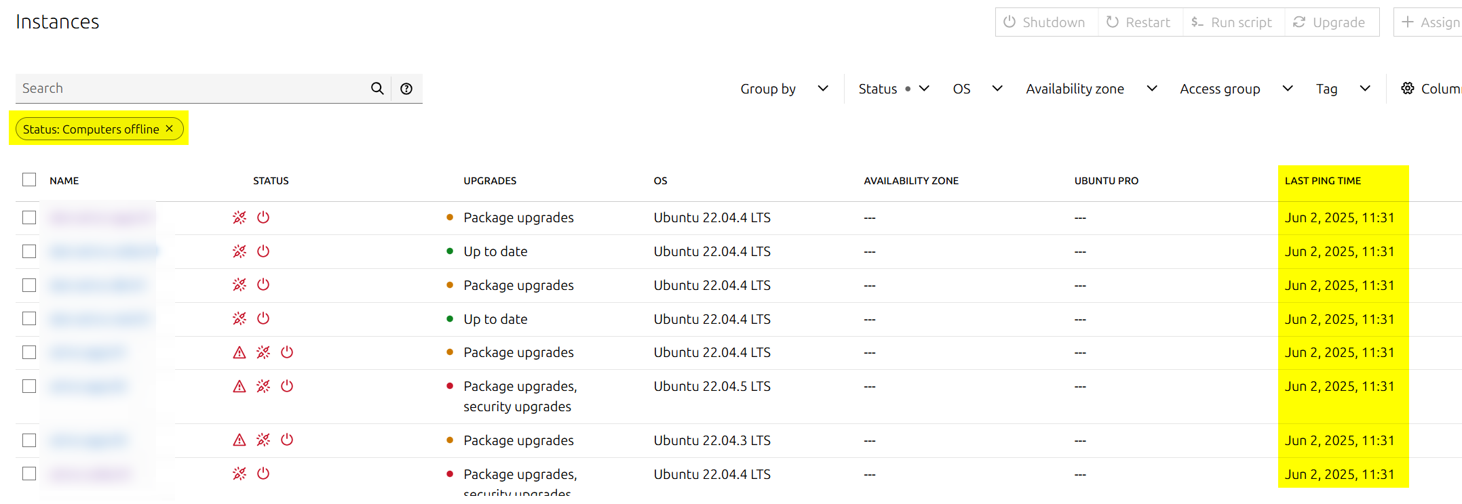Expand the Availability zone filter

1091,89
